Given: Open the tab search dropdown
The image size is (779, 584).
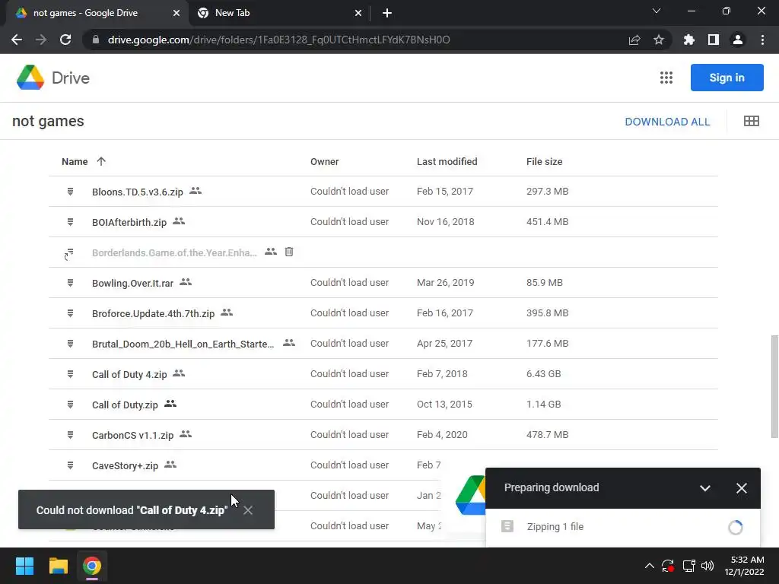Looking at the screenshot, I should pos(657,11).
